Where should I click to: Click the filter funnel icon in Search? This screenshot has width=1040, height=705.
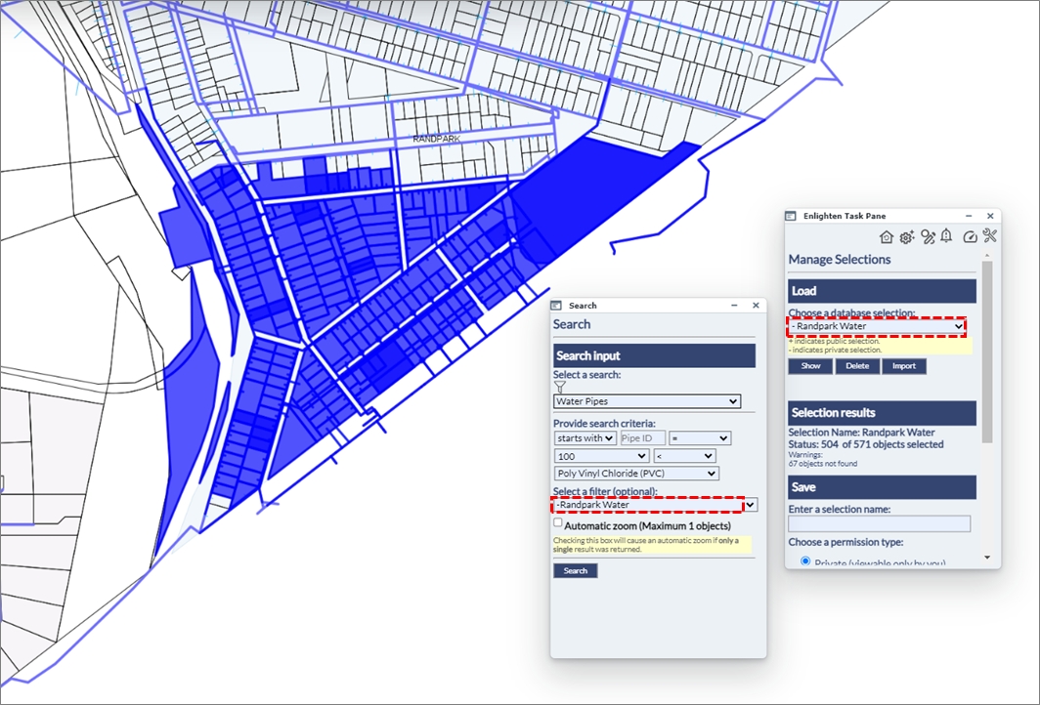pyautogui.click(x=560, y=388)
